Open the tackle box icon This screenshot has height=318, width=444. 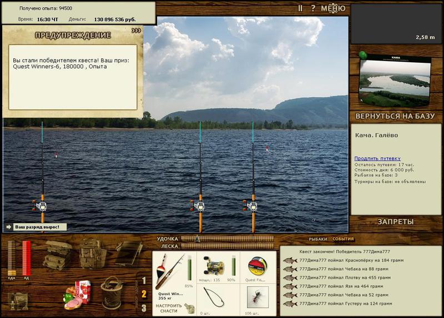tap(57, 255)
